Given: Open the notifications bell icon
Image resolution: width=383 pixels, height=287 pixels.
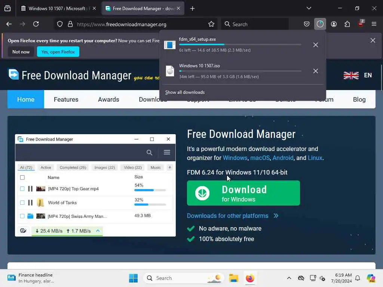Looking at the screenshot, I should click(358, 278).
